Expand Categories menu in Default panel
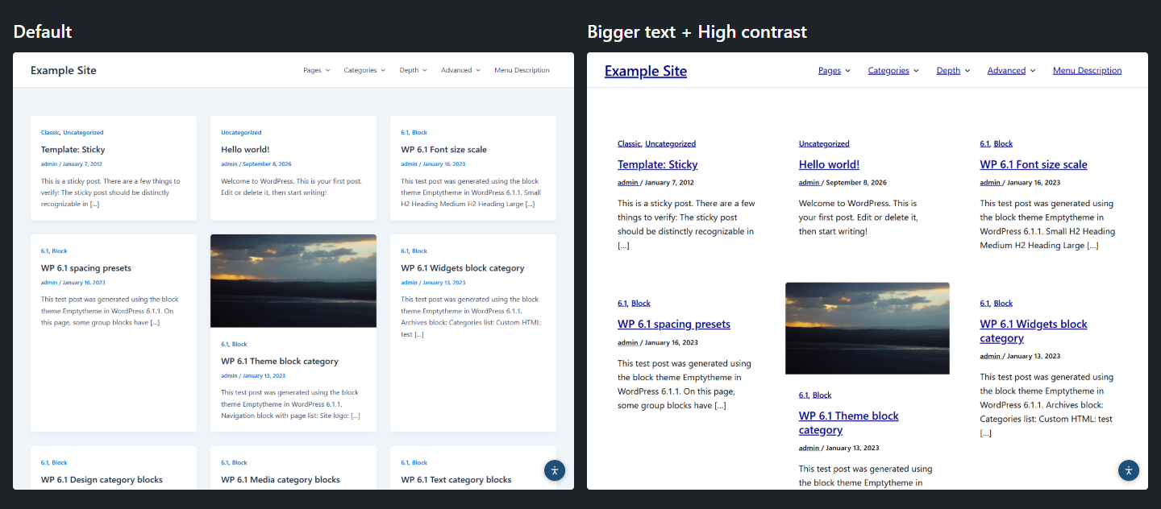 [364, 70]
